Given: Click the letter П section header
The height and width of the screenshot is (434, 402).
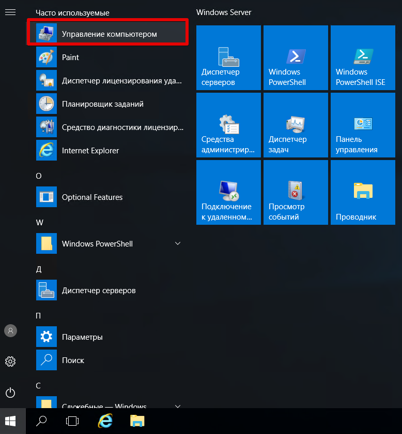Looking at the screenshot, I should coord(38,315).
